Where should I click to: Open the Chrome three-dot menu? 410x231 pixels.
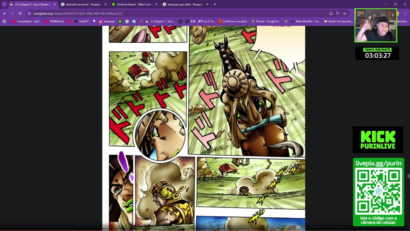[406, 13]
